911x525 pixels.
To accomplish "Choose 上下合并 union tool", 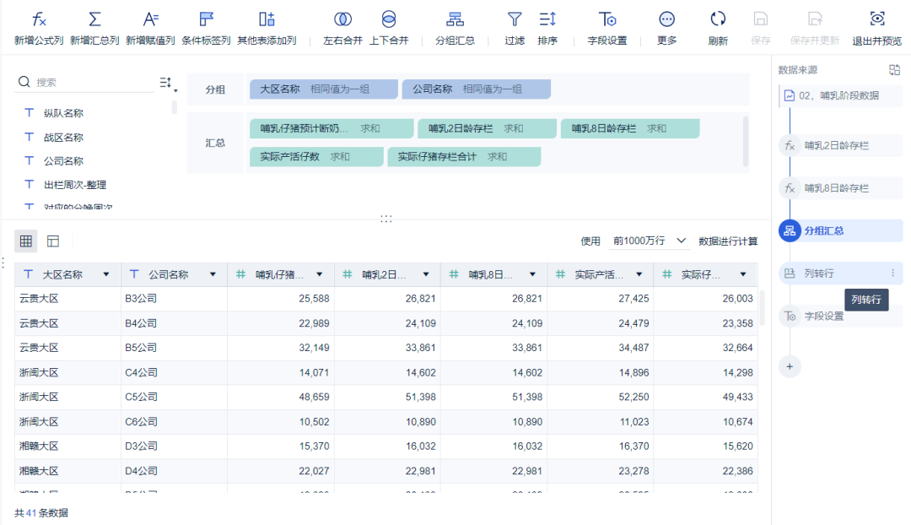I will click(389, 29).
